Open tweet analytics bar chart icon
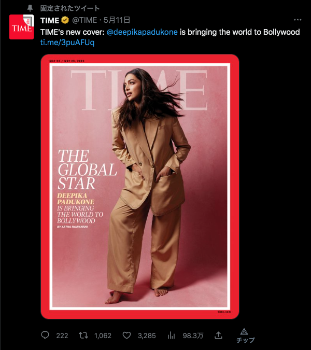311x350 pixels. [x=171, y=335]
